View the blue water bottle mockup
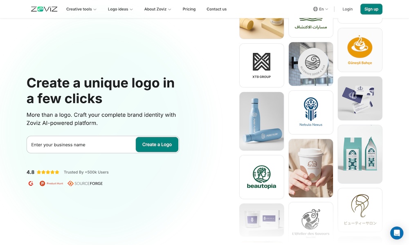Screen dimensions: 409x245 pos(261,121)
